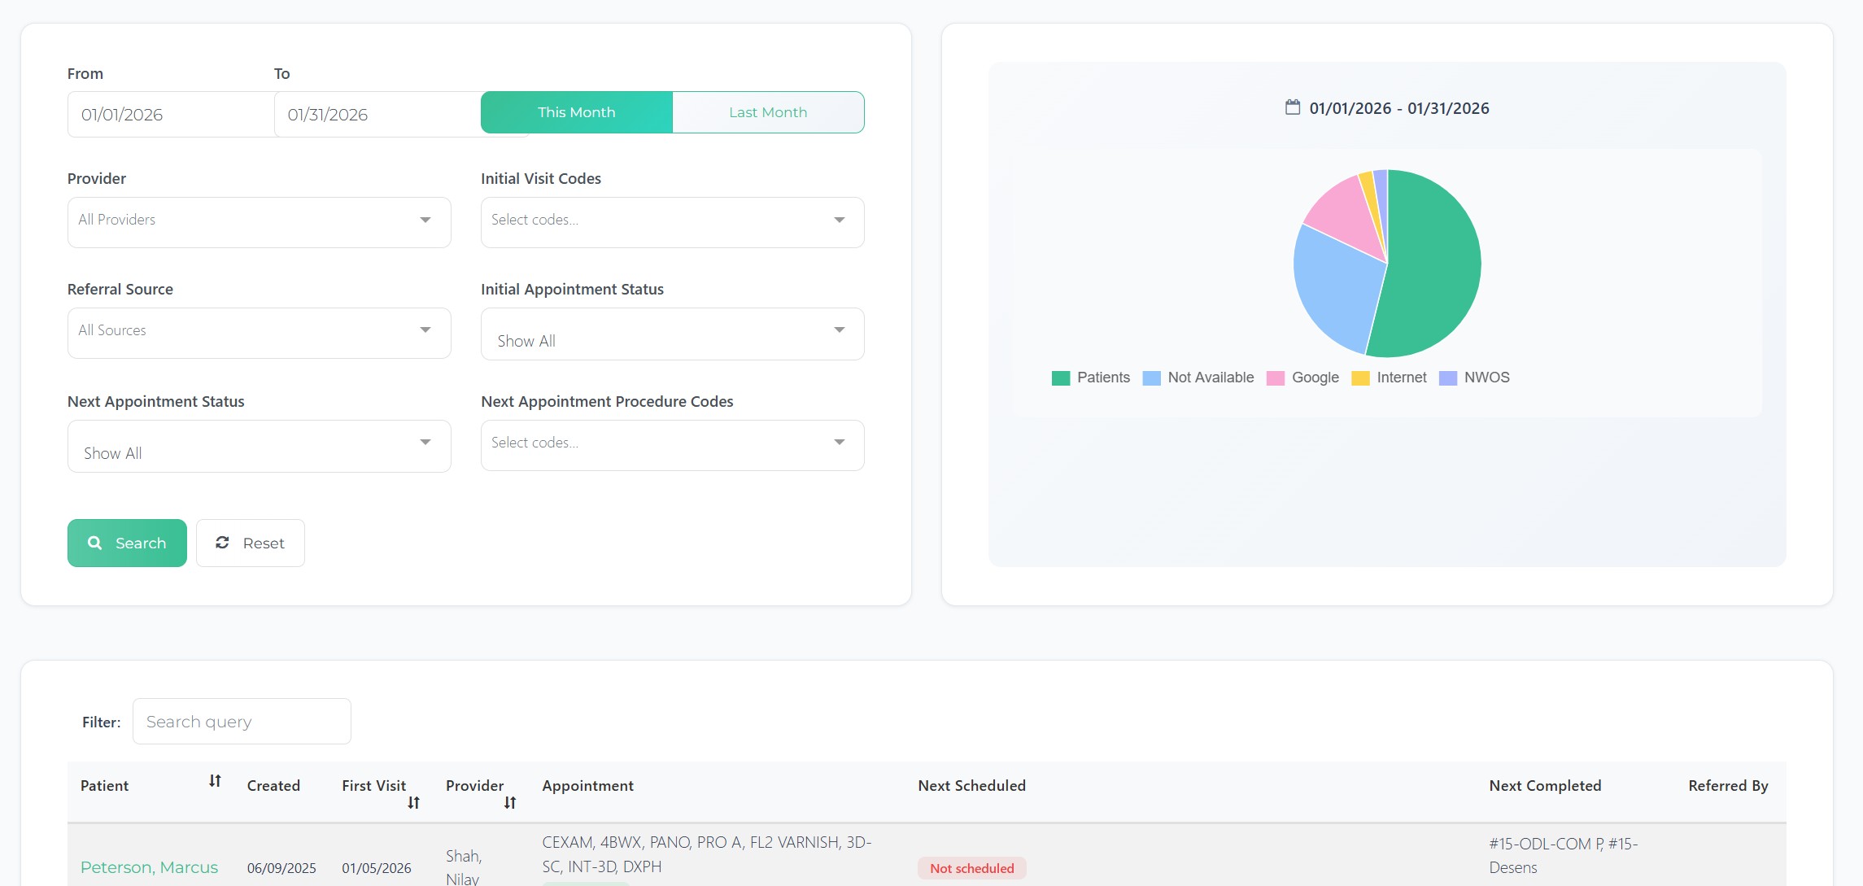The width and height of the screenshot is (1863, 886).
Task: Select the This Month tab
Action: click(x=576, y=112)
